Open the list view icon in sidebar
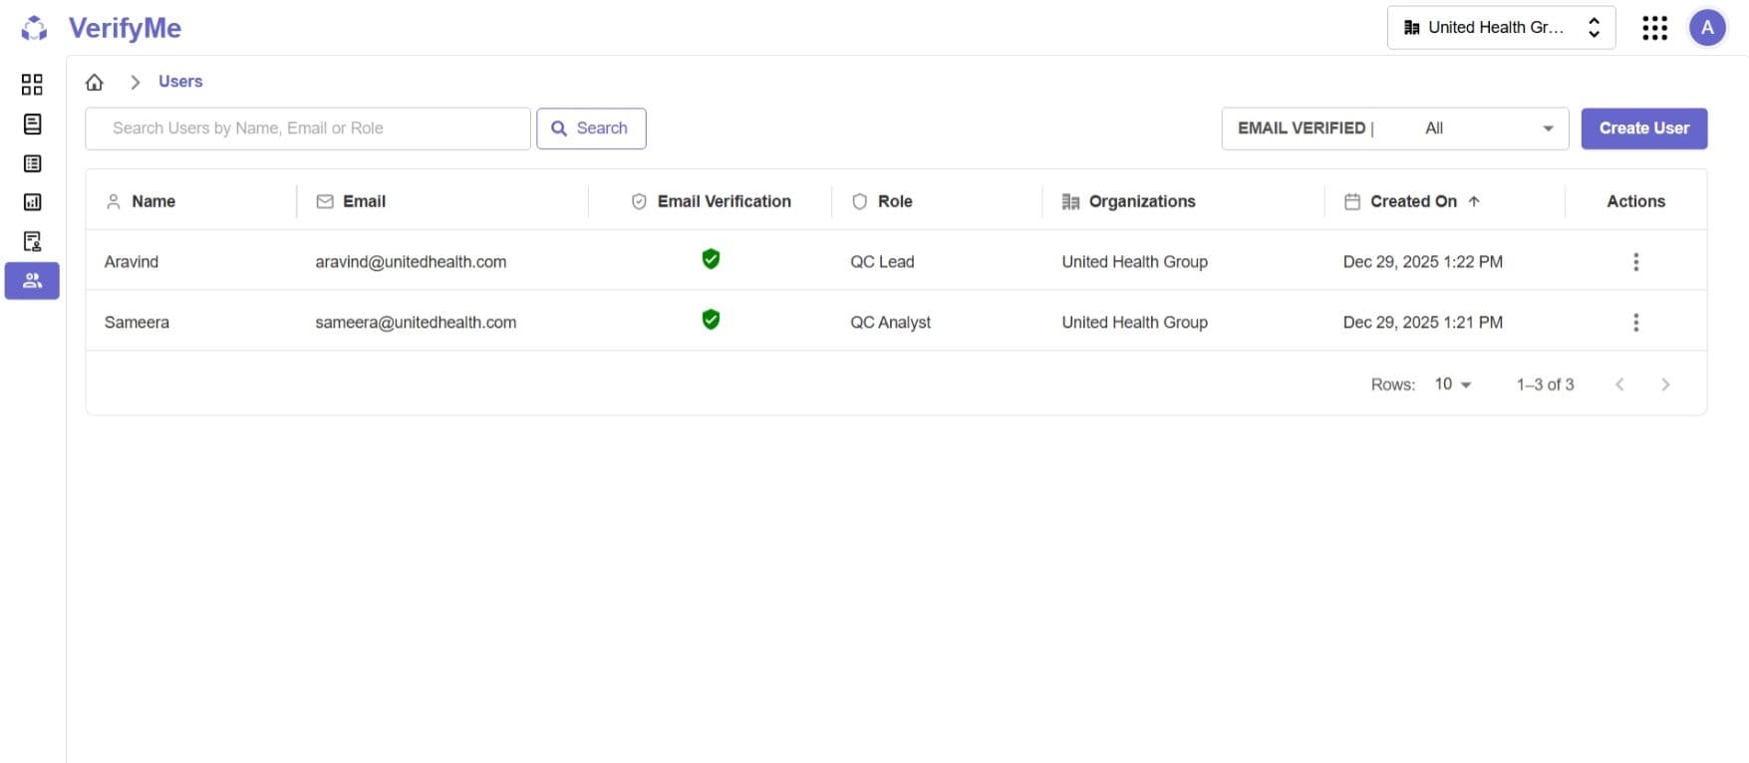Screen dimensions: 1749x763 point(32,163)
